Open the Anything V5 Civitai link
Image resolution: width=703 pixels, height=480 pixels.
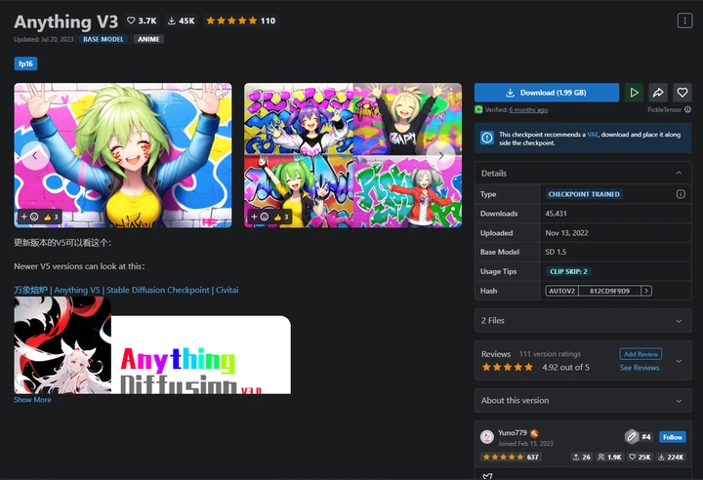click(x=126, y=290)
